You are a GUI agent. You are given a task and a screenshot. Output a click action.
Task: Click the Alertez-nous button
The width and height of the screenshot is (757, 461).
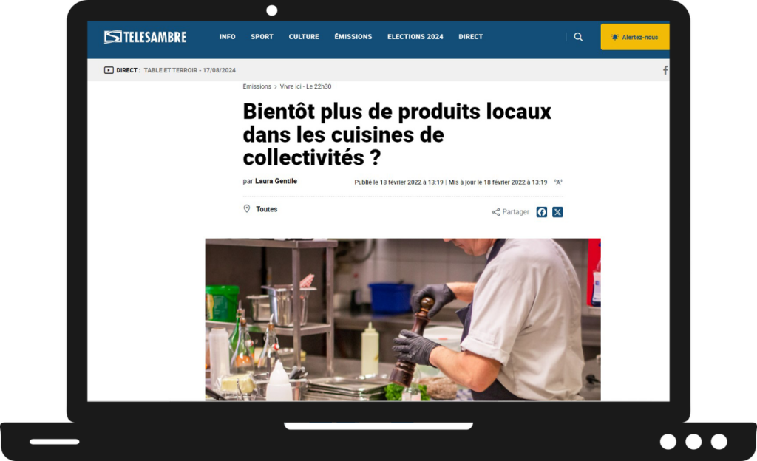635,37
